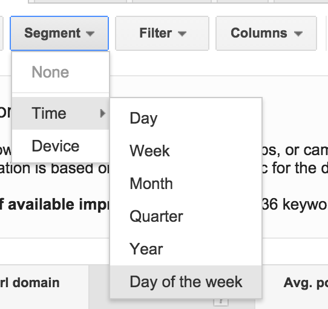
Task: Select Day of the week
Action: (x=186, y=282)
